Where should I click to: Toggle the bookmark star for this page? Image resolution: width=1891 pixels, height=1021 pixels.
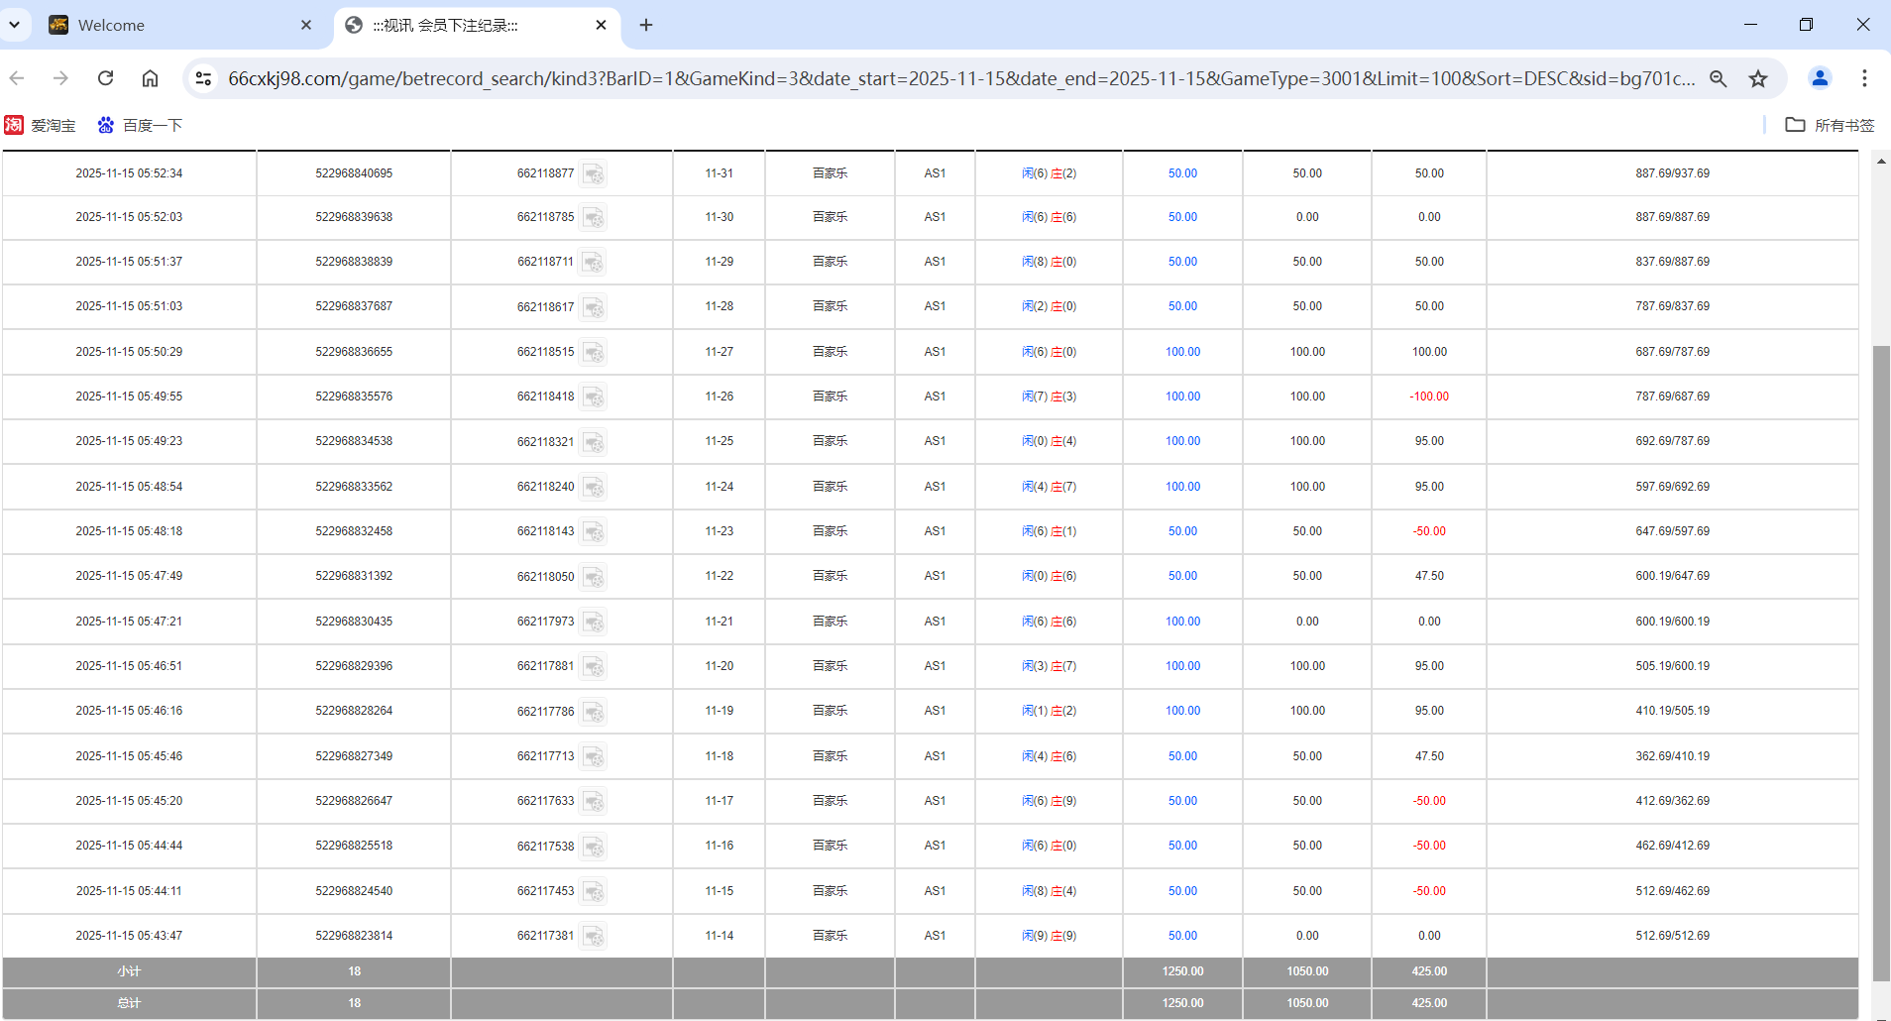pyautogui.click(x=1759, y=78)
